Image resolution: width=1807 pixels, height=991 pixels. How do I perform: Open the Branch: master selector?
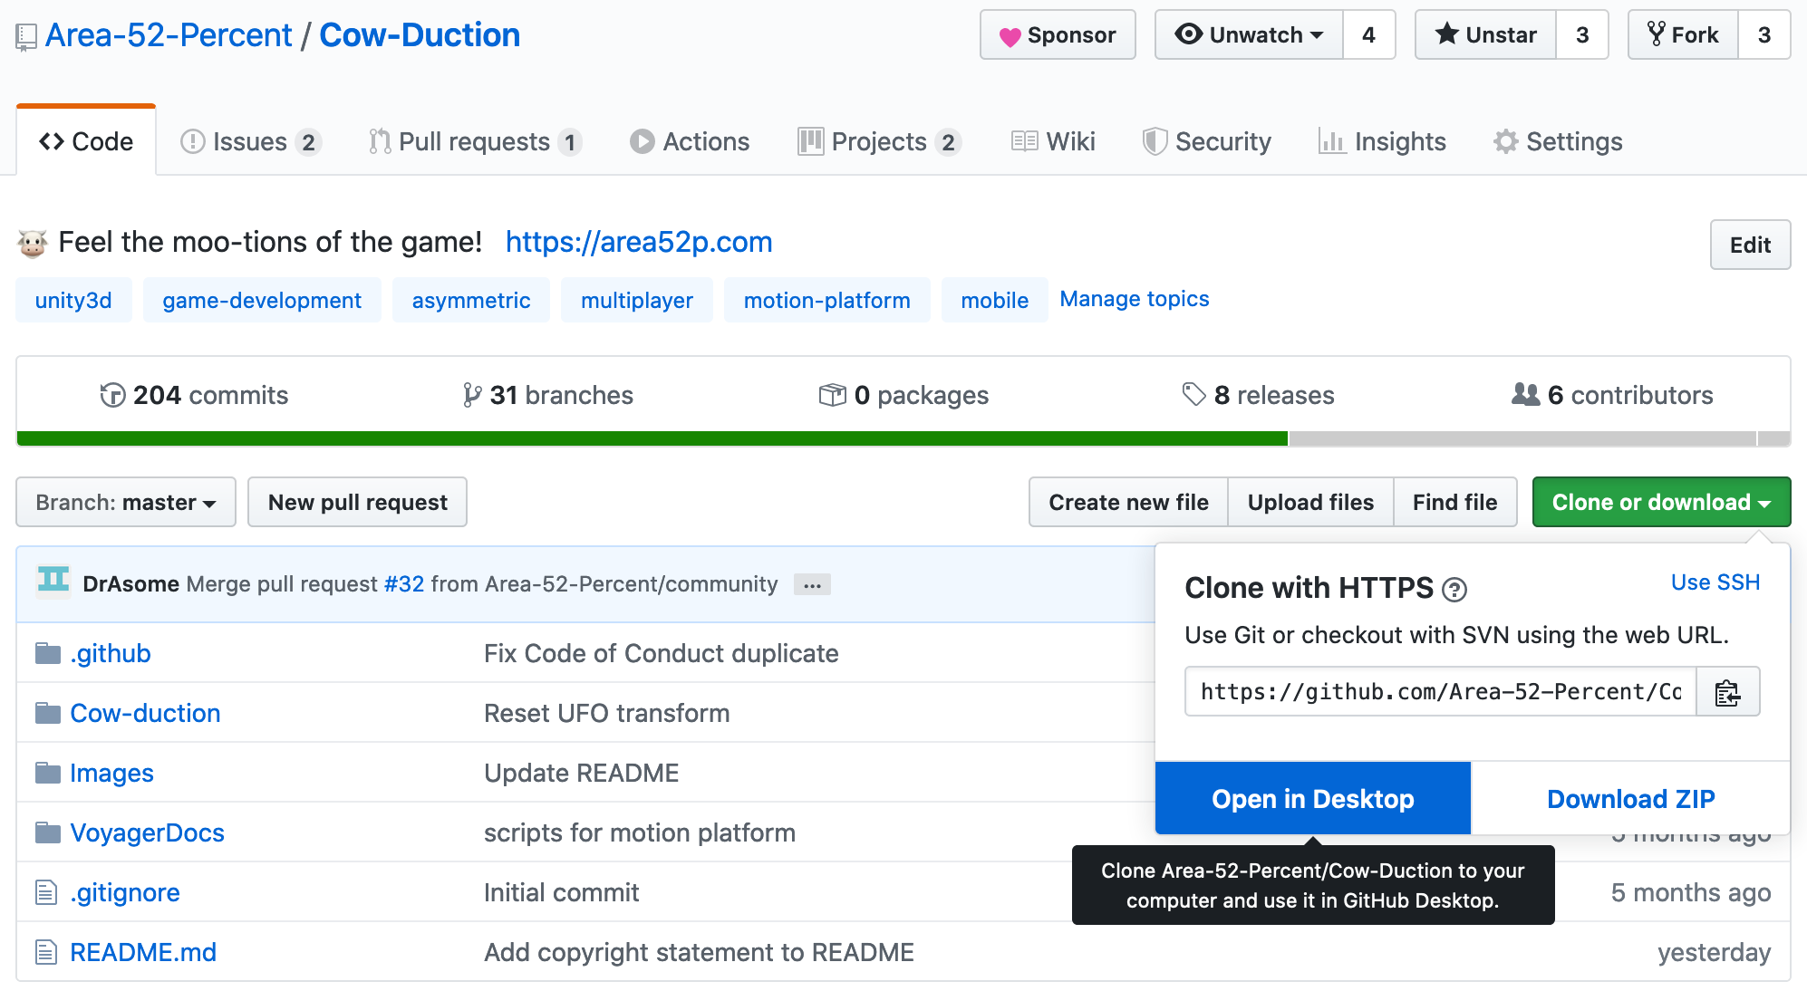(126, 502)
